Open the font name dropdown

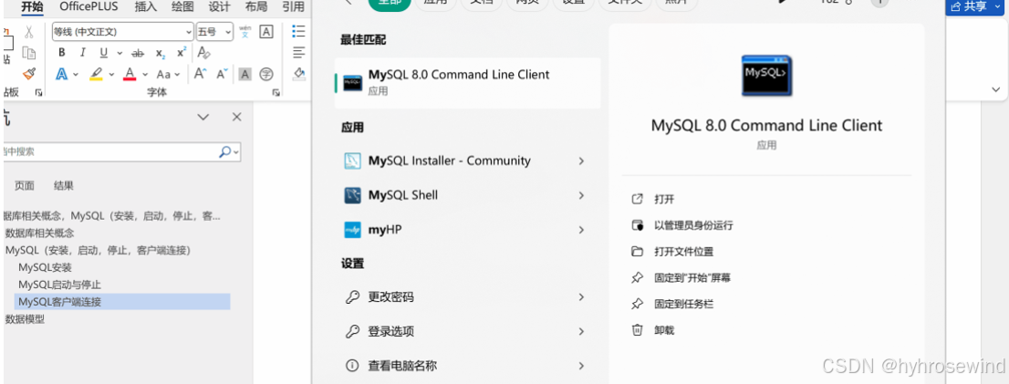pyautogui.click(x=189, y=32)
